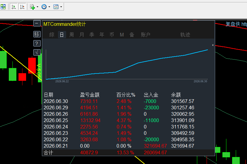The width and height of the screenshot is (247, 164).
Task: Click the tile windows icon in toolbar
Action: 3,7
